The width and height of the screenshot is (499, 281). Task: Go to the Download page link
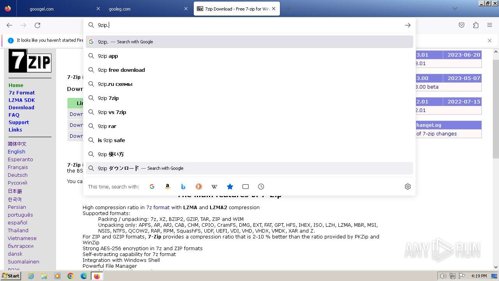[21, 107]
